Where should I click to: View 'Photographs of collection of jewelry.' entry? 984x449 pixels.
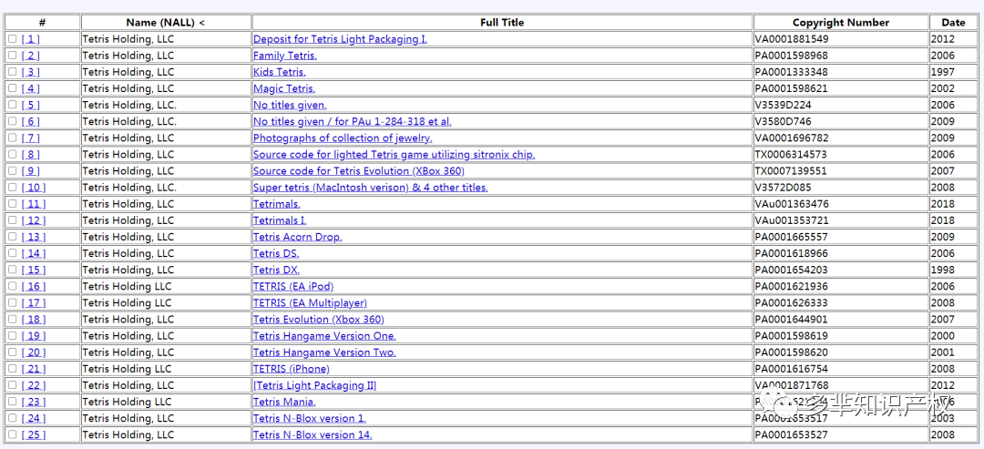[x=343, y=138]
